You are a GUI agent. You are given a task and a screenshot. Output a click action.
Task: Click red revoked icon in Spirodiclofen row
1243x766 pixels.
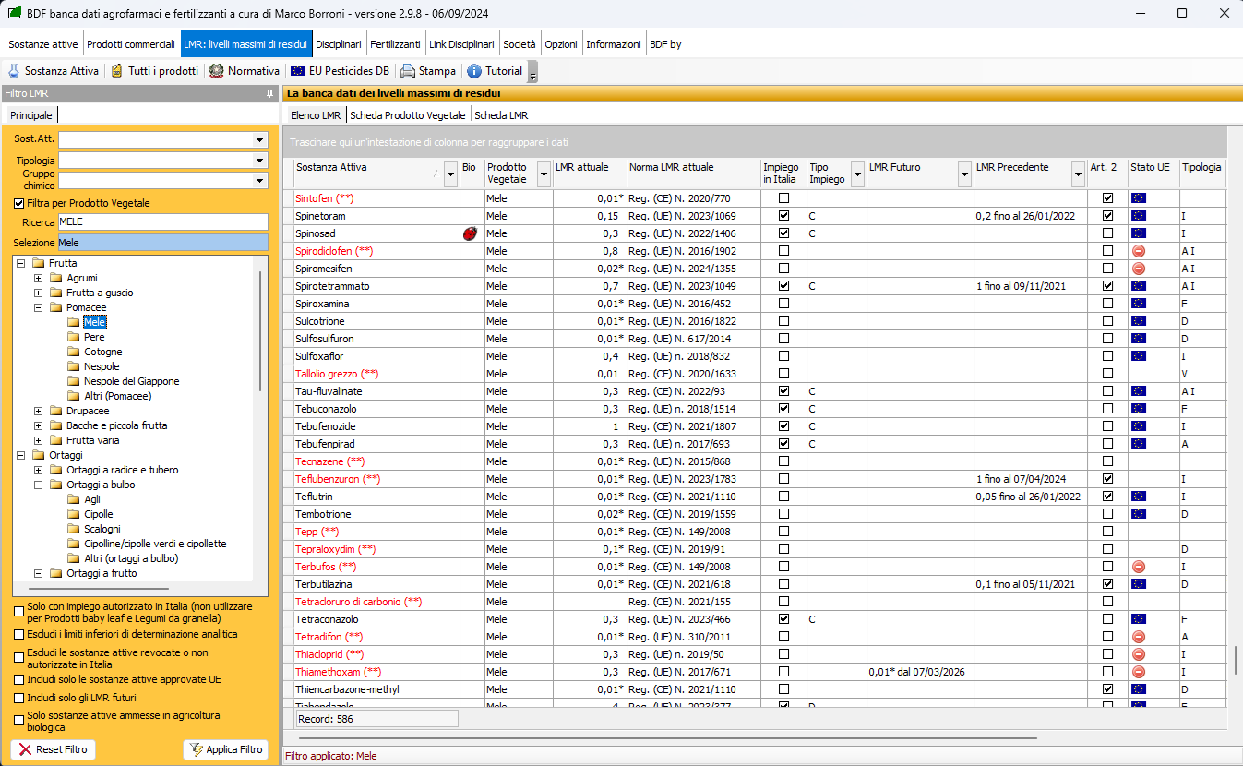pyautogui.click(x=1139, y=251)
